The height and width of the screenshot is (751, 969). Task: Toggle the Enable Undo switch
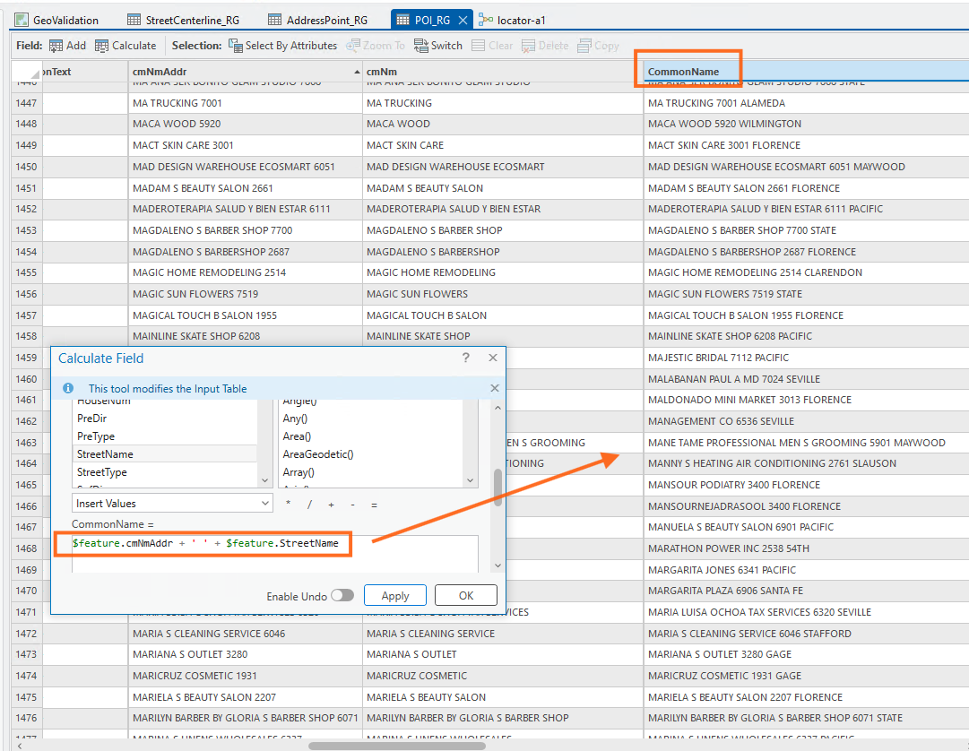342,595
